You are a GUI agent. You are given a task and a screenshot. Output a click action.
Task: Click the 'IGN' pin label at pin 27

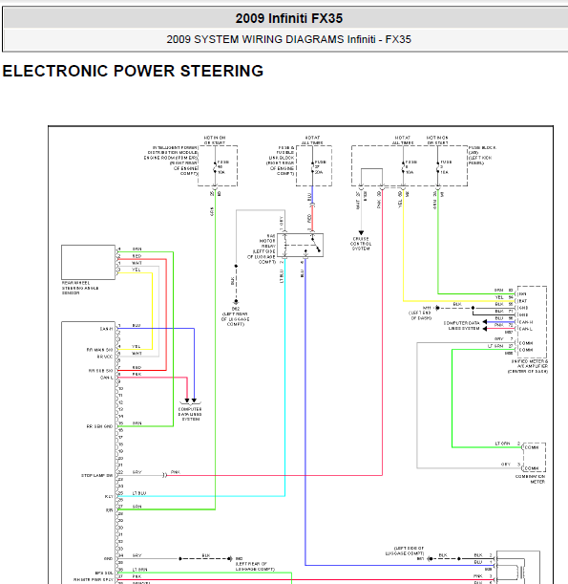[110, 510]
